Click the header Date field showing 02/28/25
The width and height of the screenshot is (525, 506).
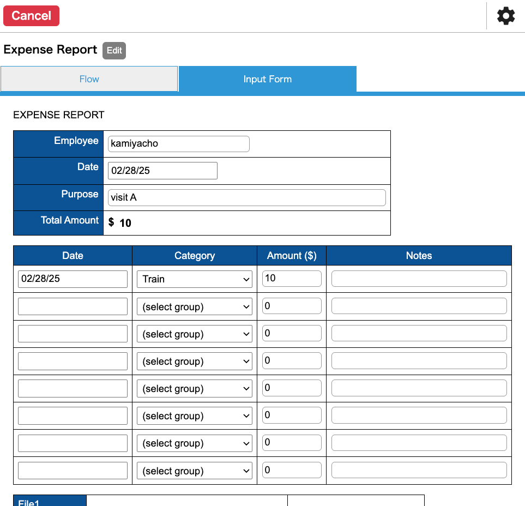(162, 171)
